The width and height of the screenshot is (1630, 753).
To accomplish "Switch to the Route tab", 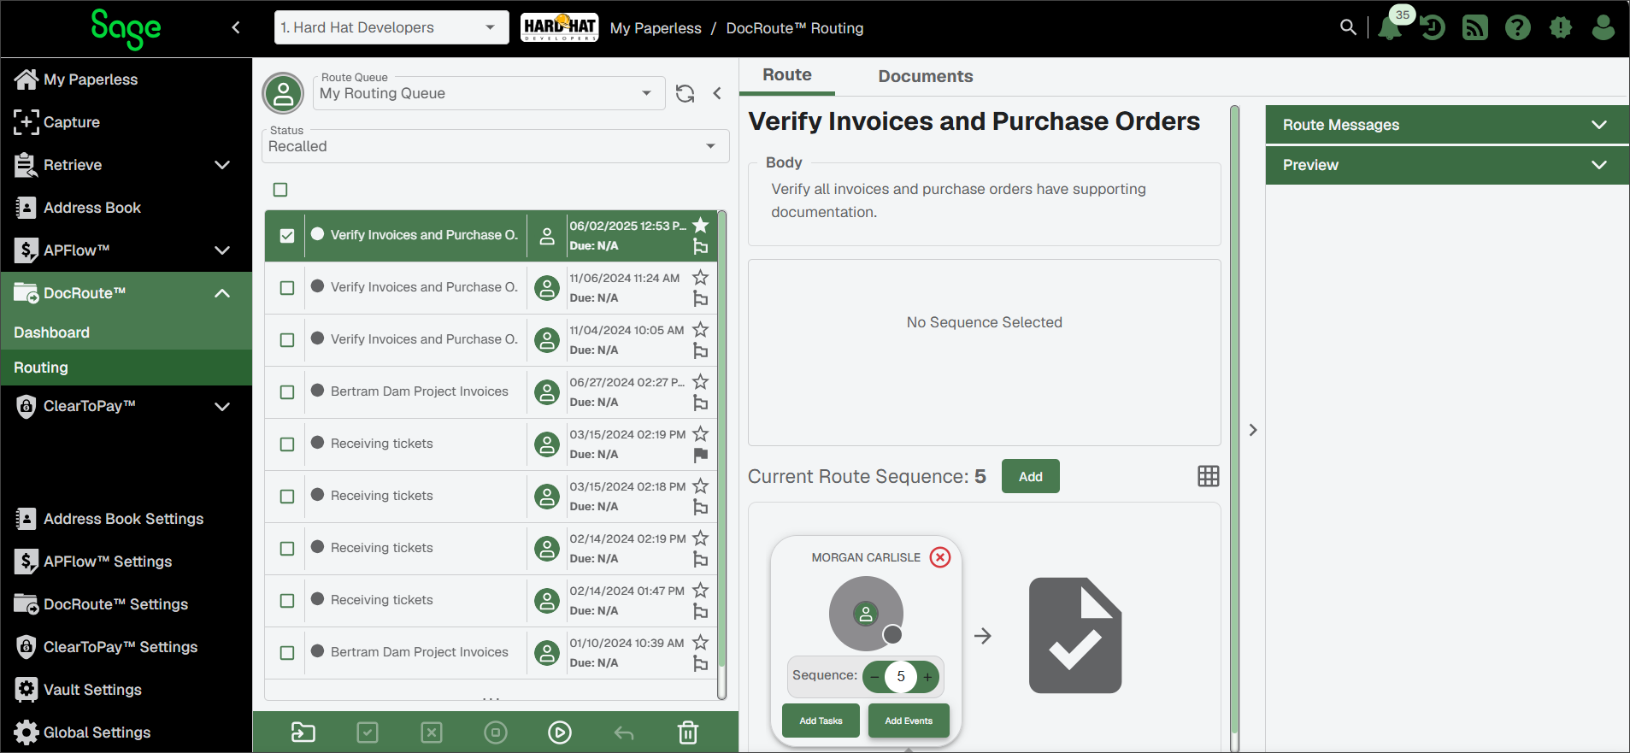I will (x=787, y=75).
